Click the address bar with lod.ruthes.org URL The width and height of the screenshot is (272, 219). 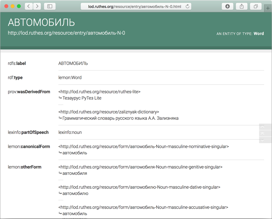click(x=136, y=6)
